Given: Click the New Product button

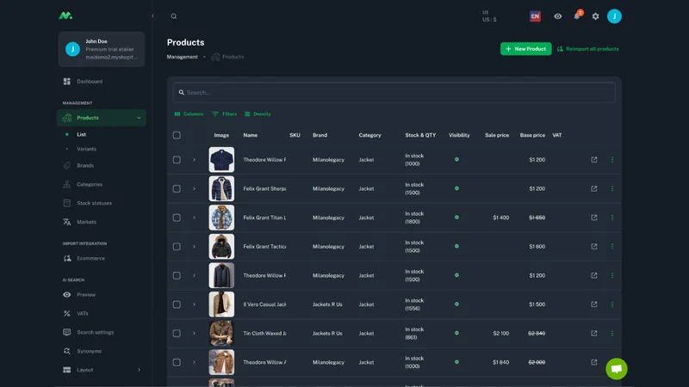Looking at the screenshot, I should tap(525, 49).
